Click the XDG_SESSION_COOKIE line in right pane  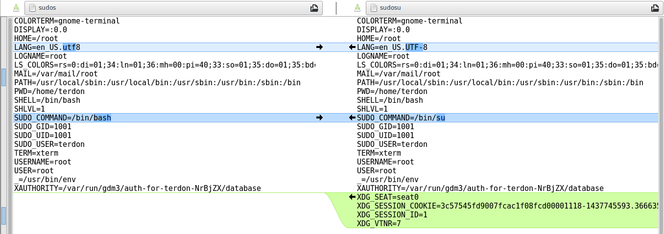pyautogui.click(x=507, y=206)
